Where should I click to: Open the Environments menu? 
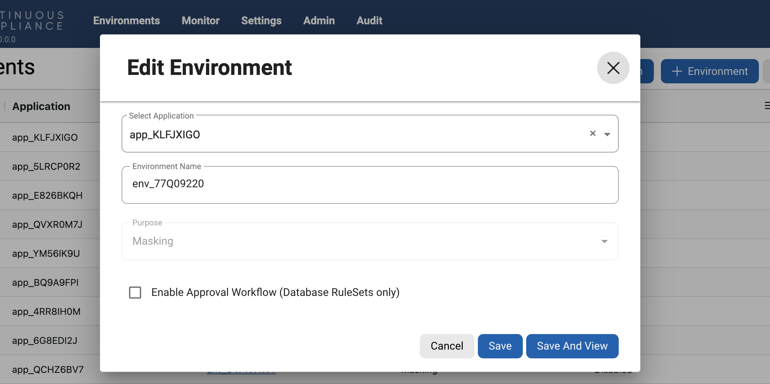(x=126, y=21)
